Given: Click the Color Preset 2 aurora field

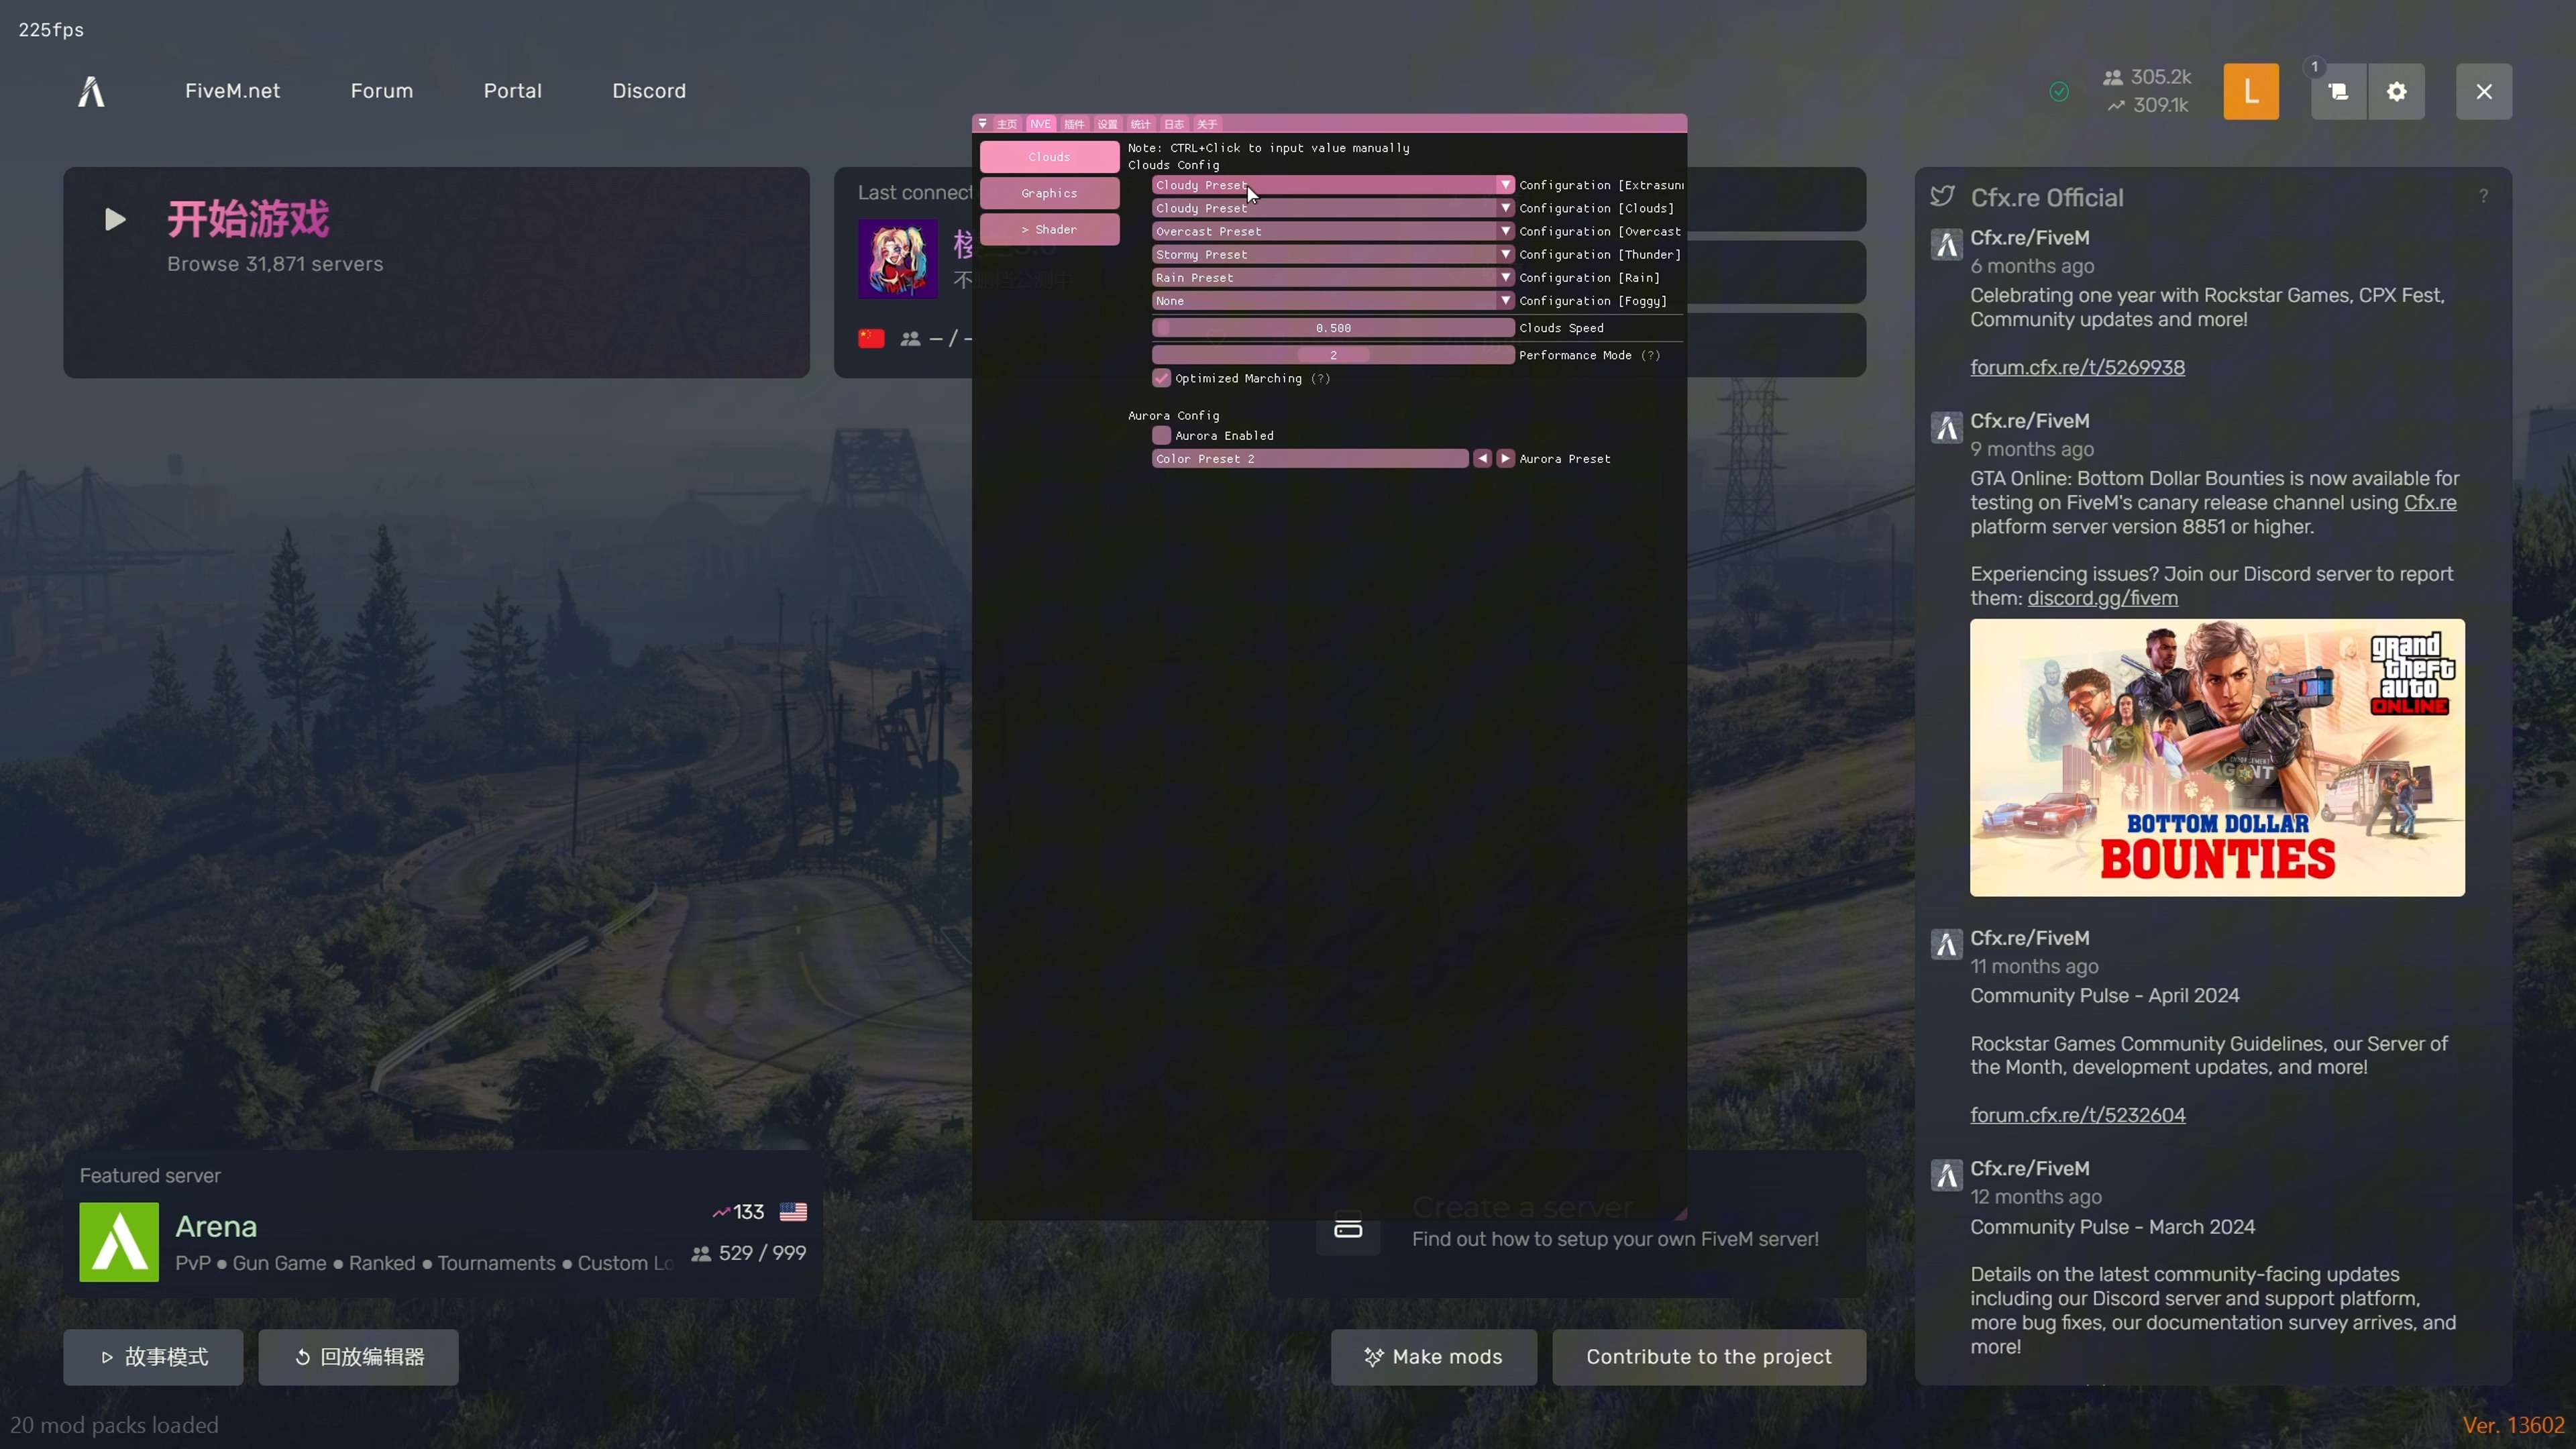Looking at the screenshot, I should pyautogui.click(x=1310, y=458).
